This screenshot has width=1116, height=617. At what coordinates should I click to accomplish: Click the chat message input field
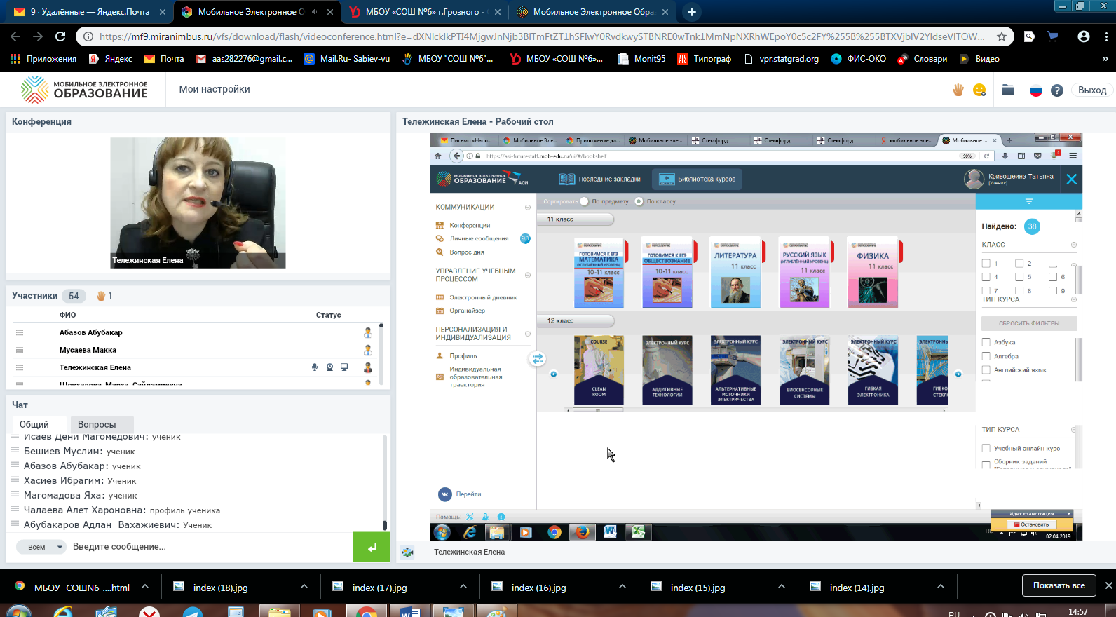[x=210, y=547]
